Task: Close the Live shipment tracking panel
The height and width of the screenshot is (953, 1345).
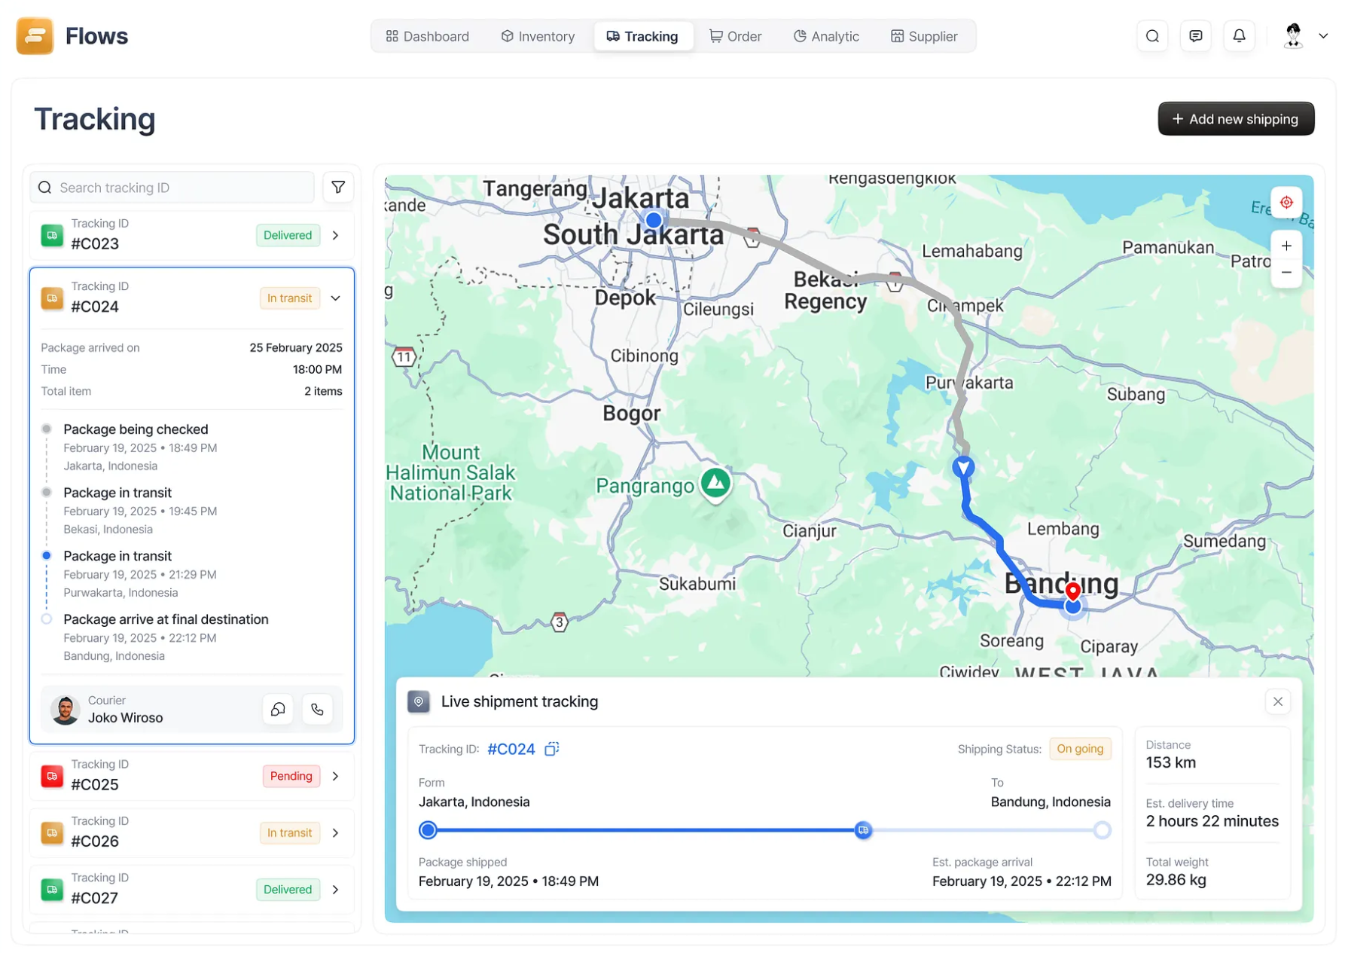Action: pos(1277,701)
